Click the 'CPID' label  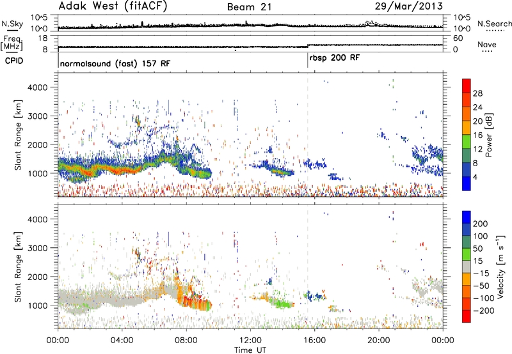pyautogui.click(x=14, y=61)
